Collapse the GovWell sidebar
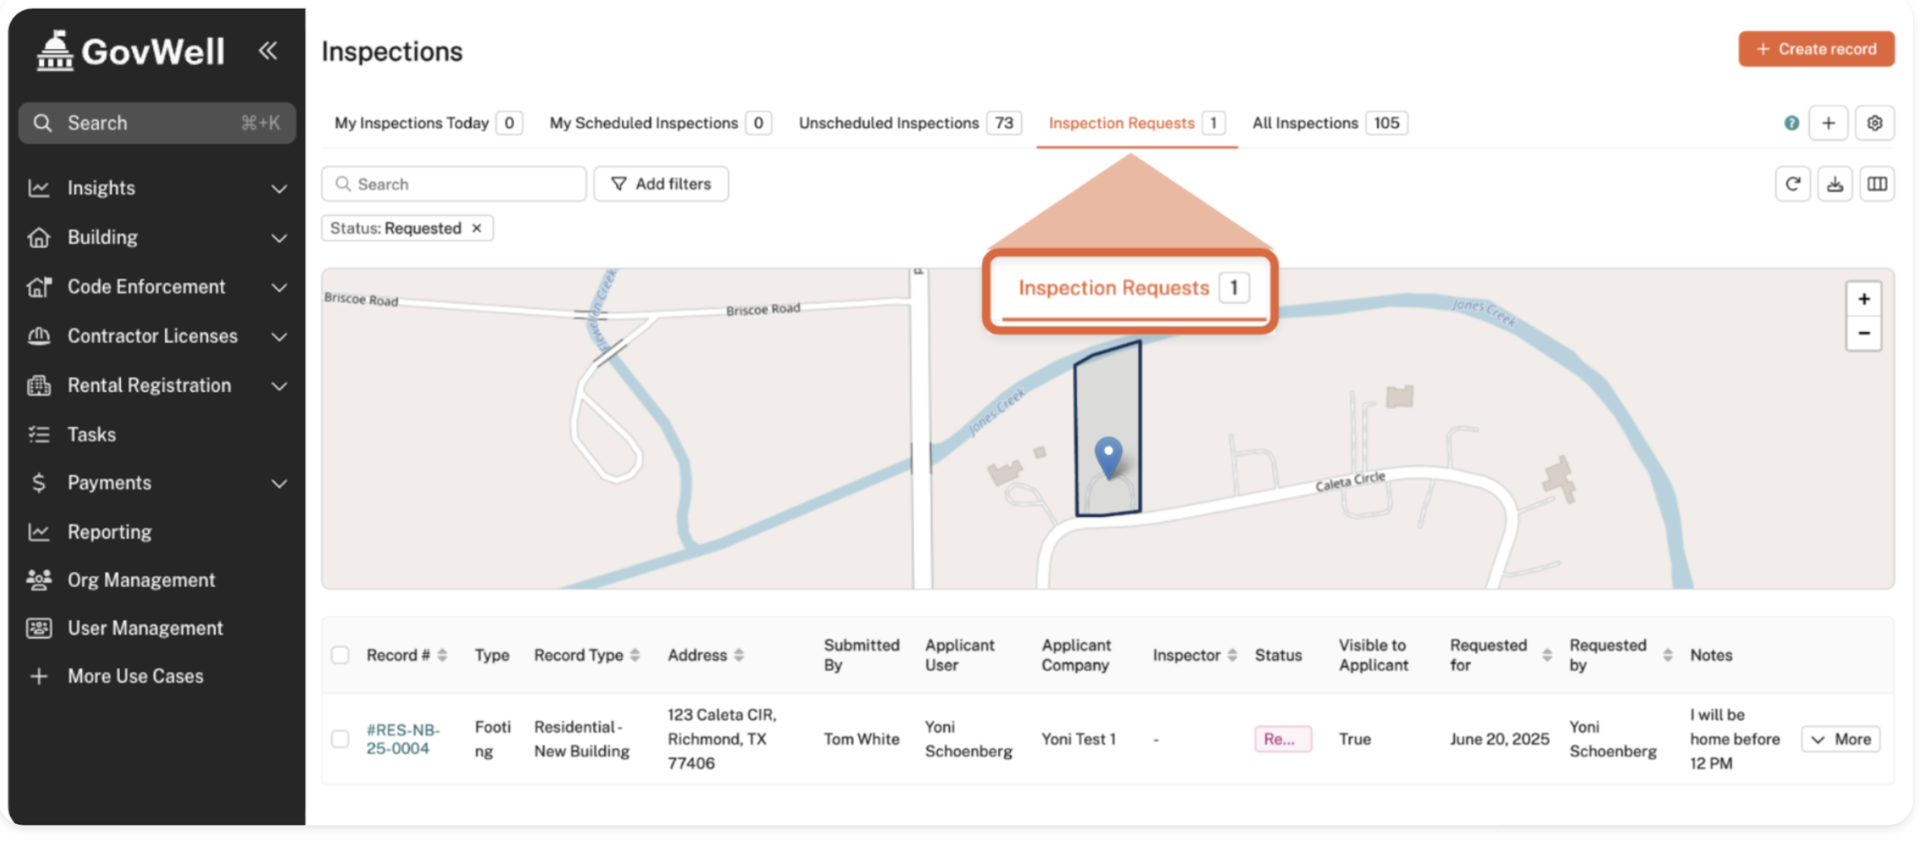Image resolution: width=1924 pixels, height=843 pixels. pyautogui.click(x=267, y=51)
